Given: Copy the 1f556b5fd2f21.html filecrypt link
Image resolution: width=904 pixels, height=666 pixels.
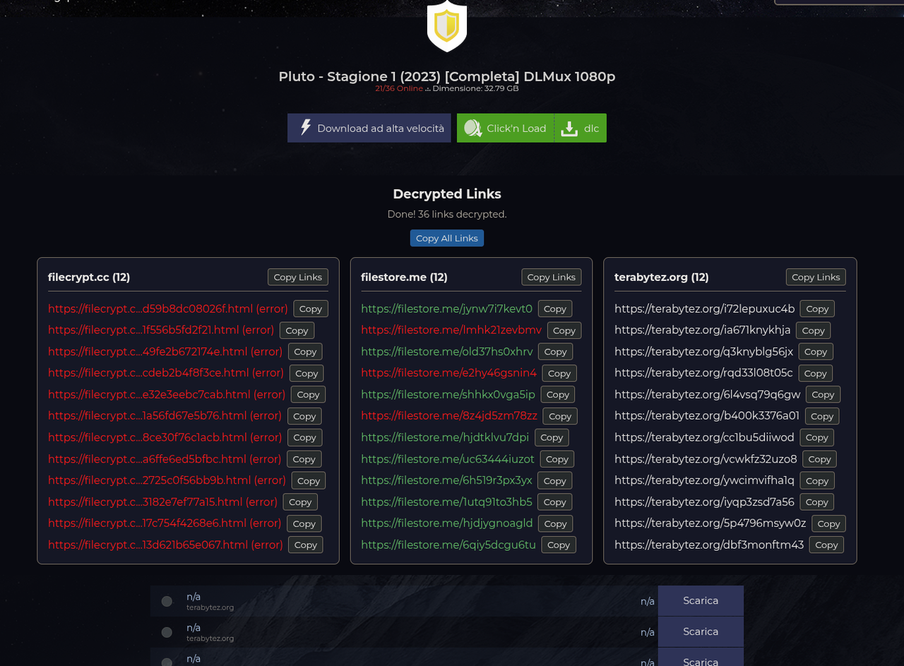Looking at the screenshot, I should [x=297, y=330].
